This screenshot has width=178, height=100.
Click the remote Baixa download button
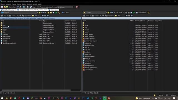coord(86,16)
